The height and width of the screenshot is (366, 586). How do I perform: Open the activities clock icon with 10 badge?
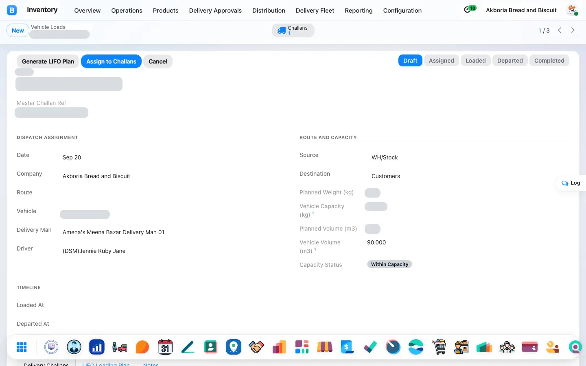(470, 9)
